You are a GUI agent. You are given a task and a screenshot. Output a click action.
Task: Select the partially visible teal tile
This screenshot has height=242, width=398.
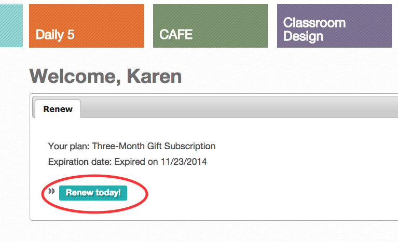(11, 25)
